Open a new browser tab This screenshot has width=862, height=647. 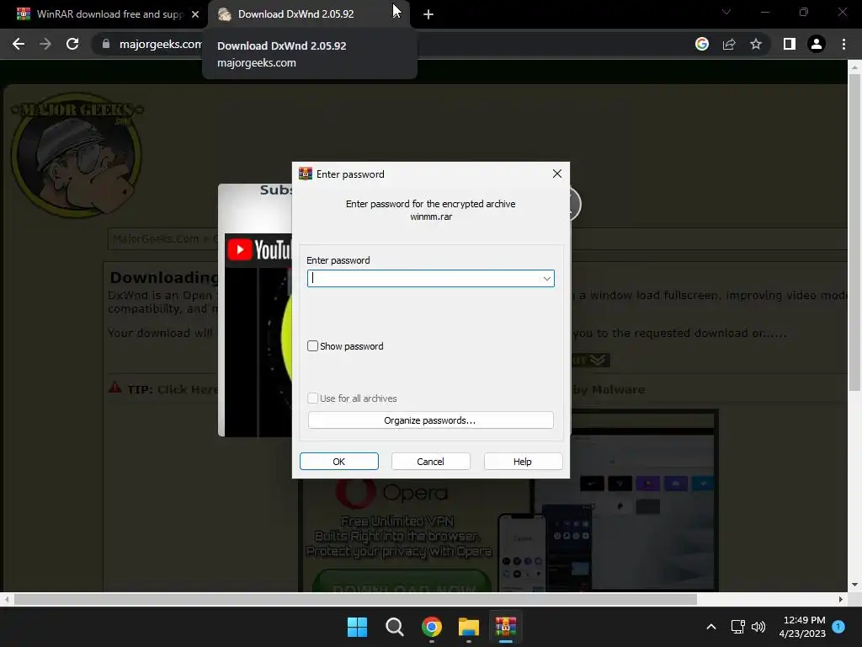click(428, 15)
